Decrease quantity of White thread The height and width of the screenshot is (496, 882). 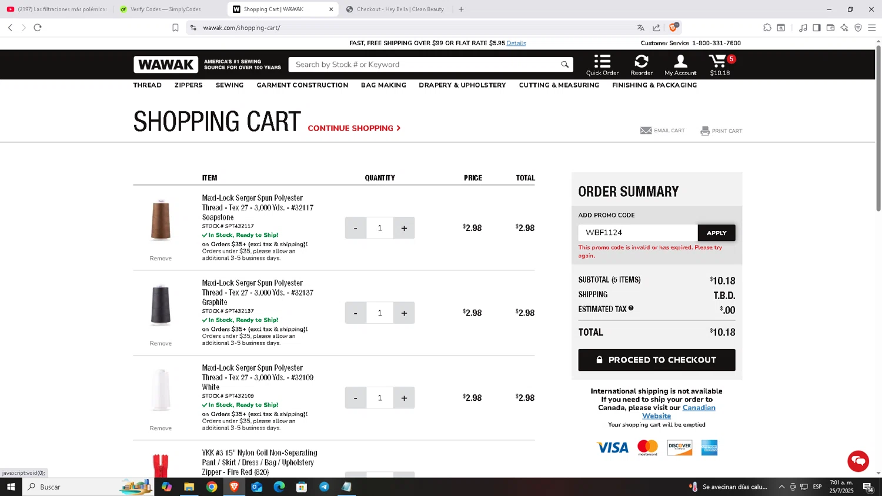pos(355,398)
